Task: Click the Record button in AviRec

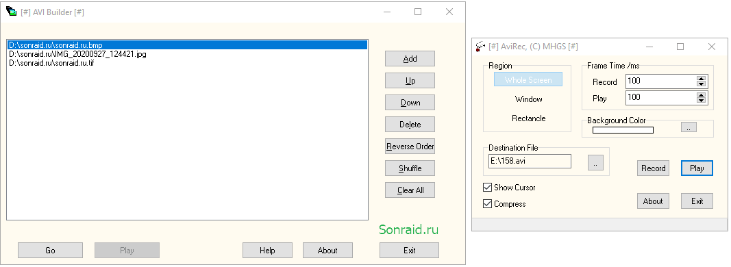Action: 653,168
